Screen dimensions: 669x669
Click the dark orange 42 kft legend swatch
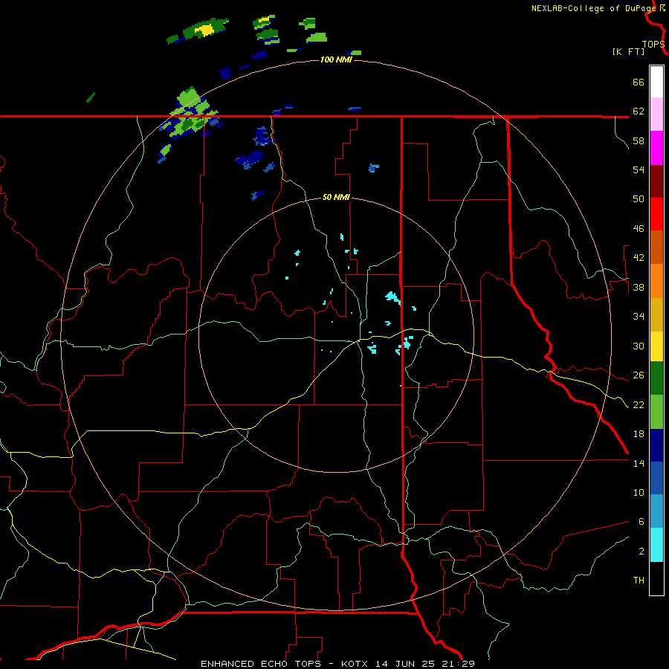(x=656, y=247)
